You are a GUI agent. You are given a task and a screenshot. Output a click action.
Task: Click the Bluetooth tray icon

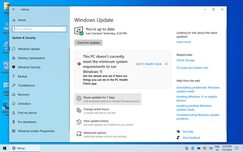coord(193,148)
